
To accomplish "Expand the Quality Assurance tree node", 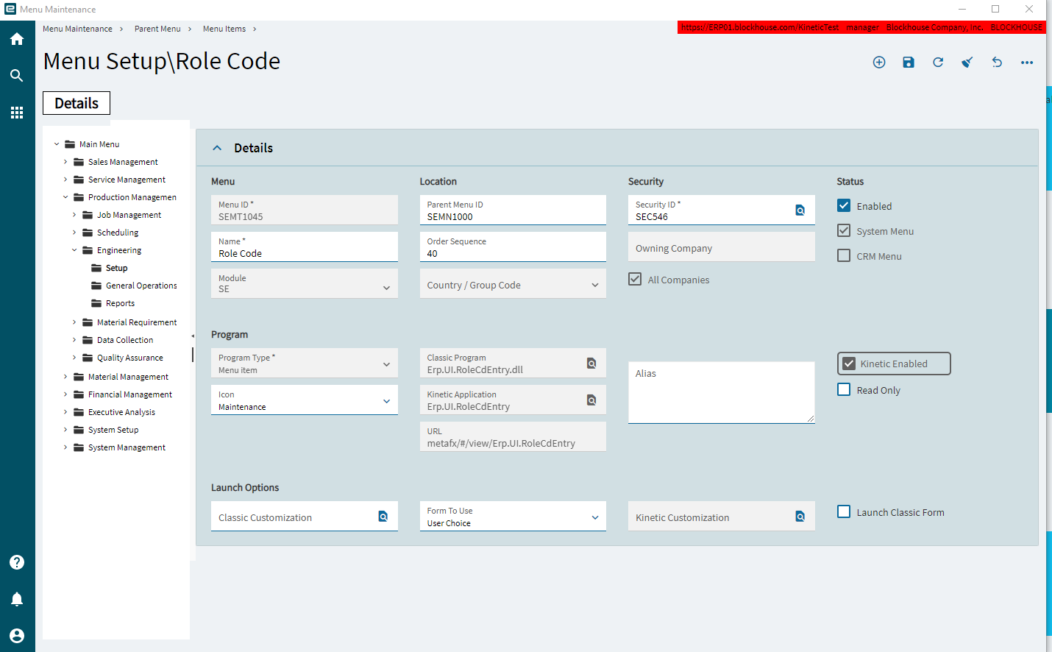I will coord(74,358).
